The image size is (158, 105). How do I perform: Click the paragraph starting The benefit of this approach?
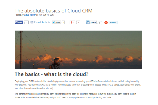coord(75,96)
